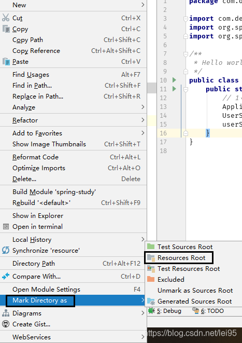The width and height of the screenshot is (242, 343).
Task: Choose Copy Reference from context menu
Action: click(x=74, y=51)
